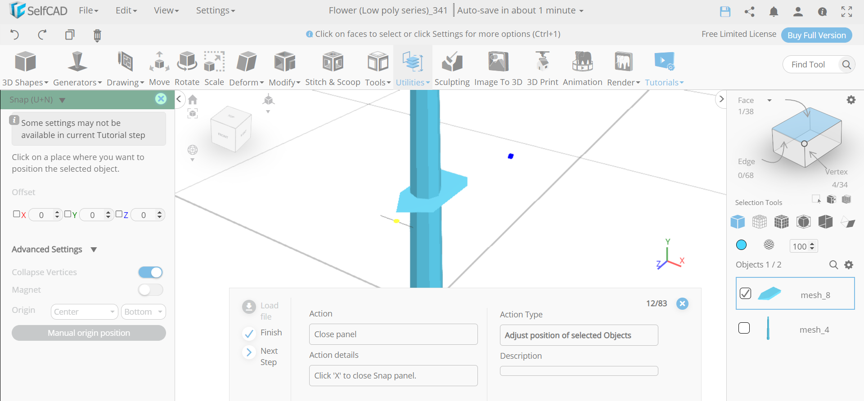Open the 3D Shapes dropdown

point(25,68)
